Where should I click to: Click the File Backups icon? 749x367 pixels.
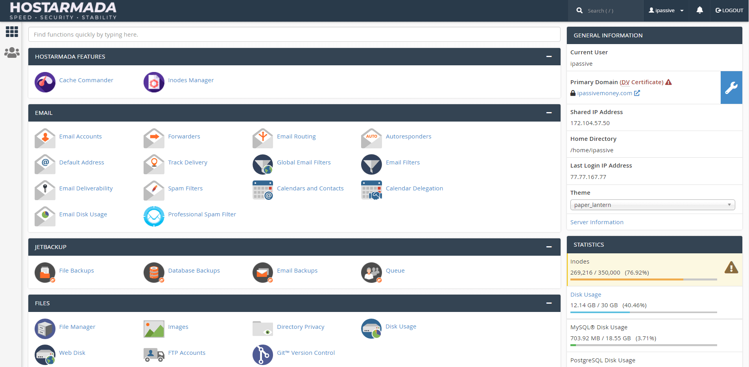pyautogui.click(x=45, y=272)
